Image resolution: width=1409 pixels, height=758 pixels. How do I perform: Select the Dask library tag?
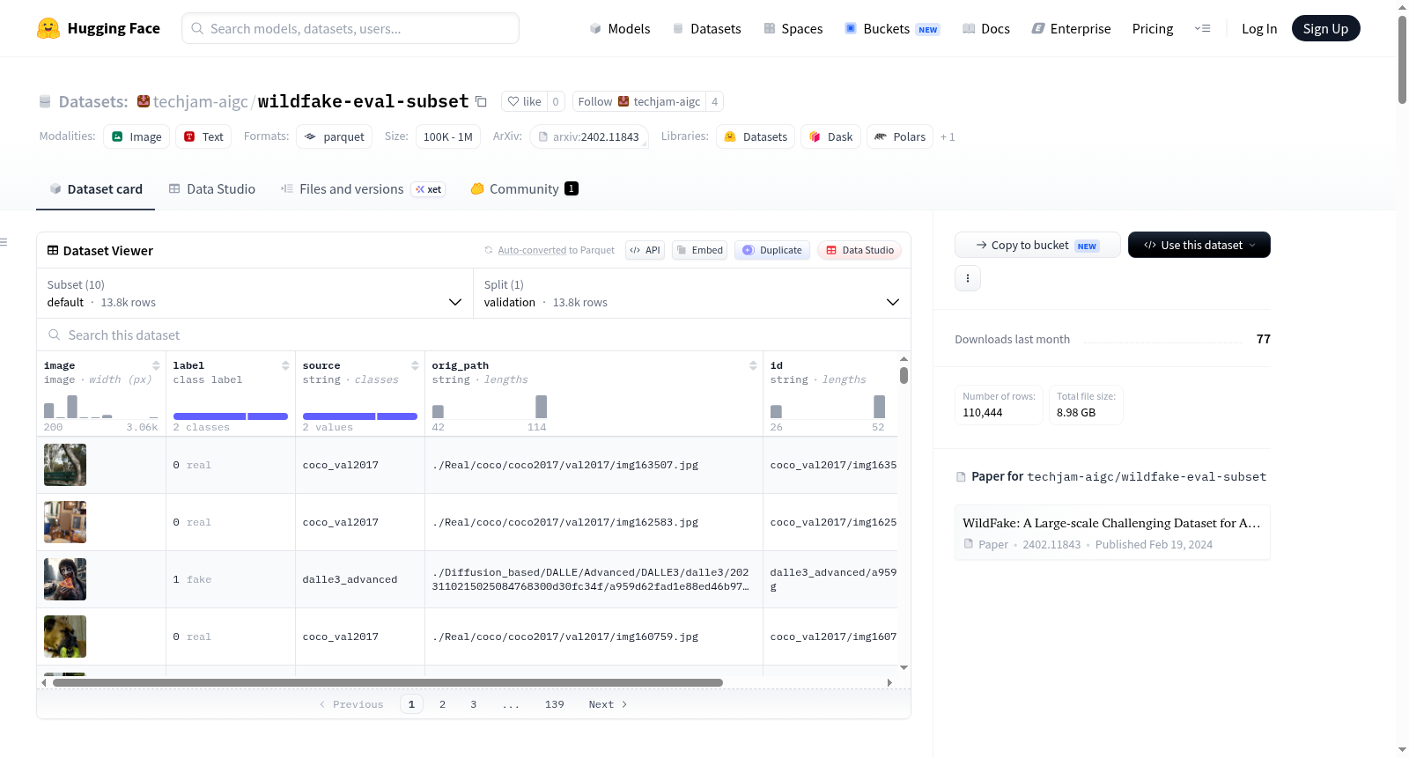coord(830,136)
